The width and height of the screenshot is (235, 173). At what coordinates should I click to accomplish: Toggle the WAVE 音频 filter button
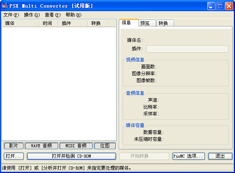point(42,146)
